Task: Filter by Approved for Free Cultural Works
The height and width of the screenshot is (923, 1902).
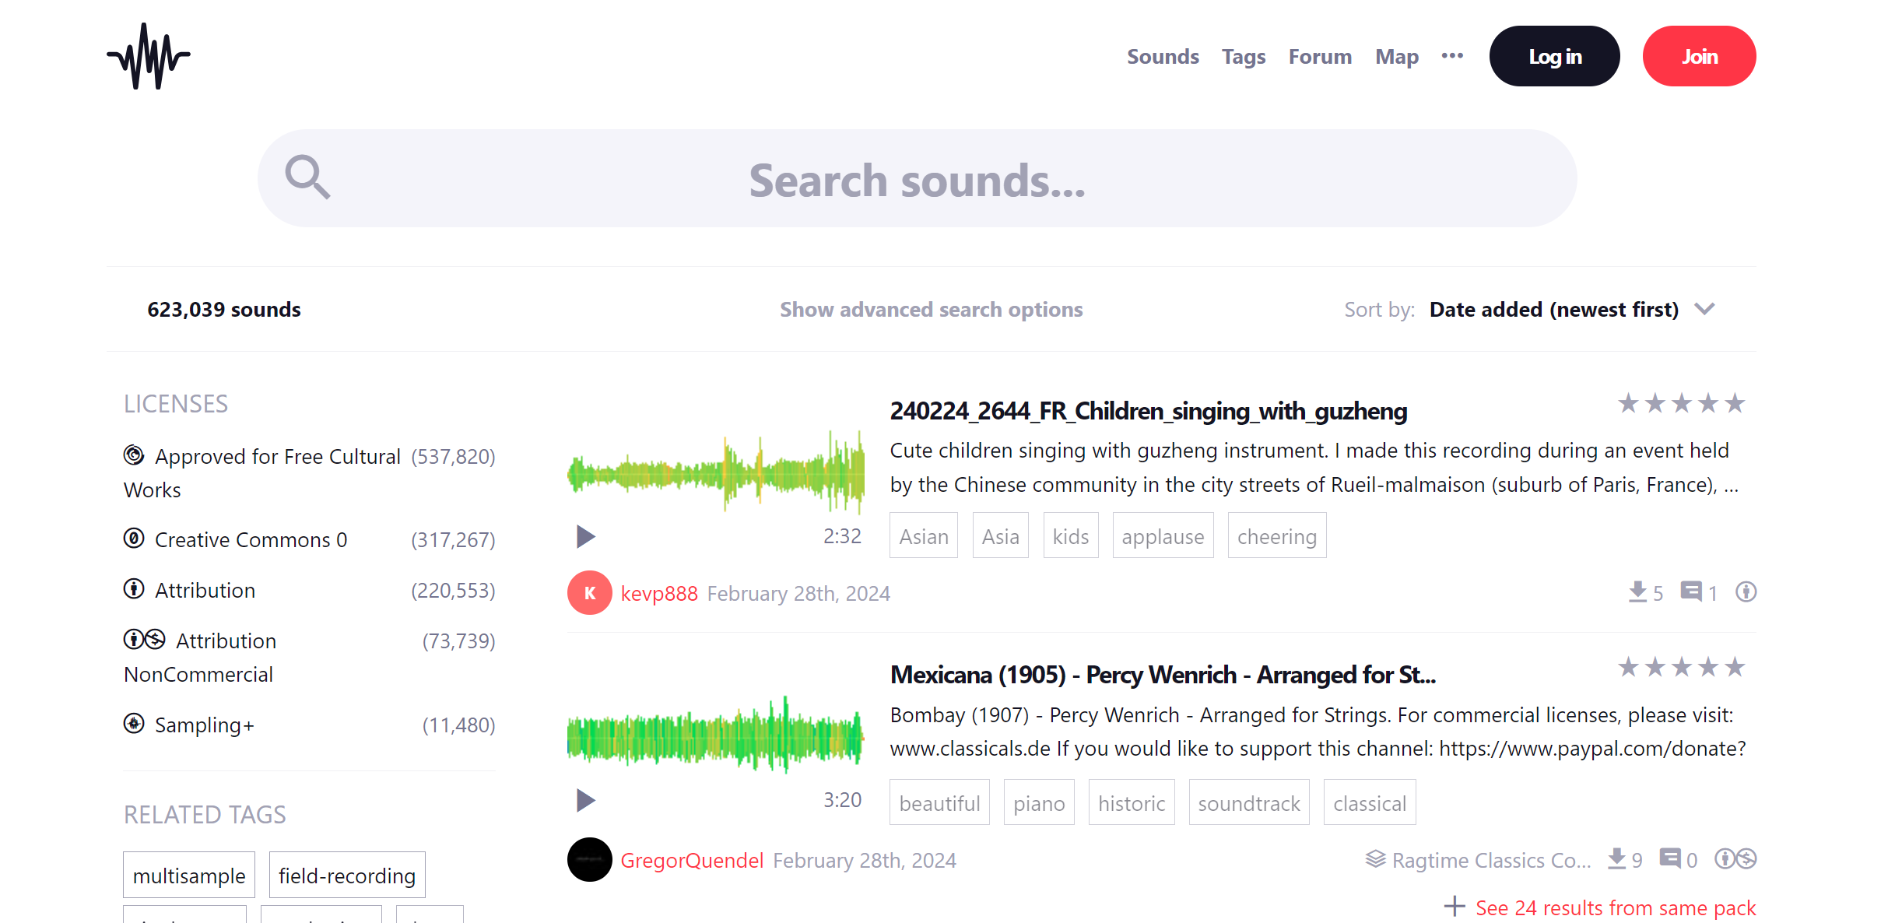Action: [277, 456]
